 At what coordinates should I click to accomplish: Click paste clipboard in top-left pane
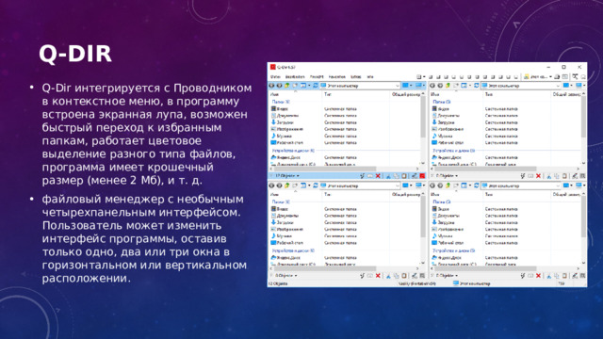tap(404, 176)
